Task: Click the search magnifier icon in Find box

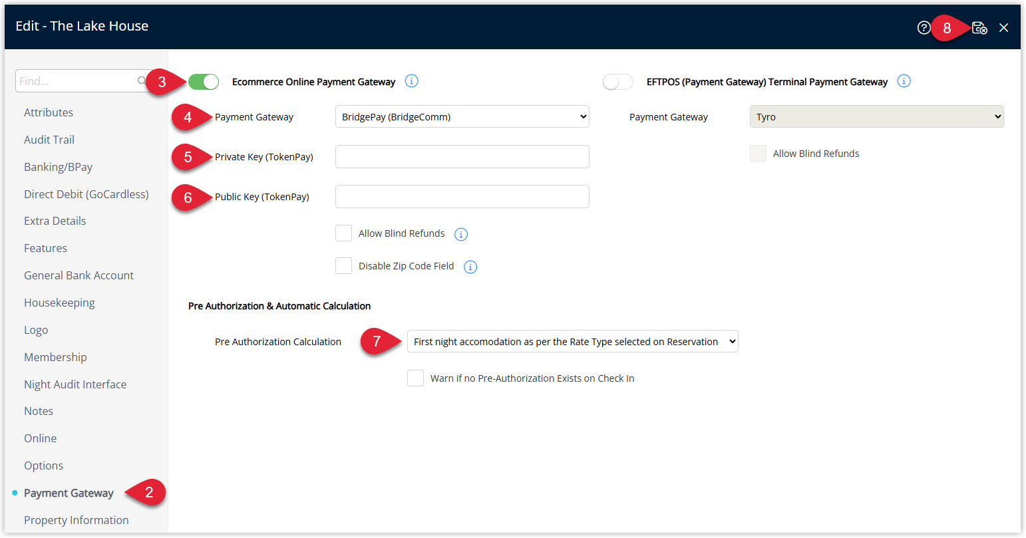Action: pyautogui.click(x=141, y=81)
